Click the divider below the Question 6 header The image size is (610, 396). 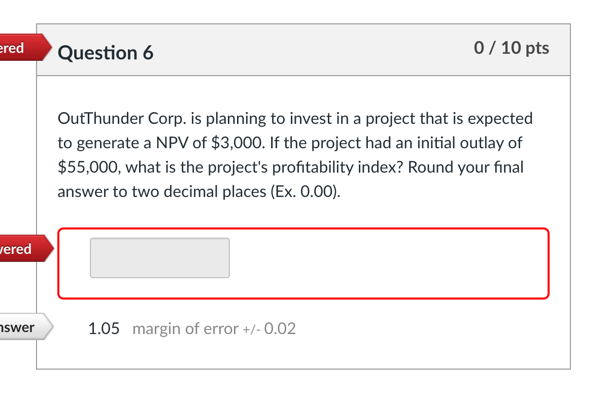tap(303, 76)
